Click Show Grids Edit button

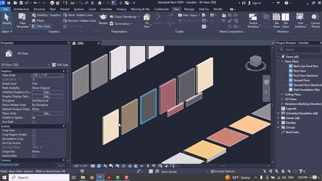point(47,113)
